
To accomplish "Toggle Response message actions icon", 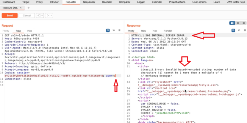I will (x=233, y=30).
